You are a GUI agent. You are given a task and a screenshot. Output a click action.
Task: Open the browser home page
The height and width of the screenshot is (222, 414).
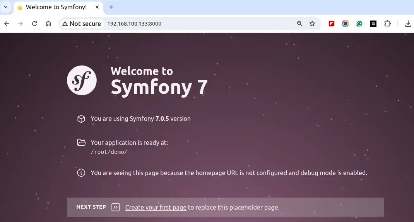click(x=48, y=24)
